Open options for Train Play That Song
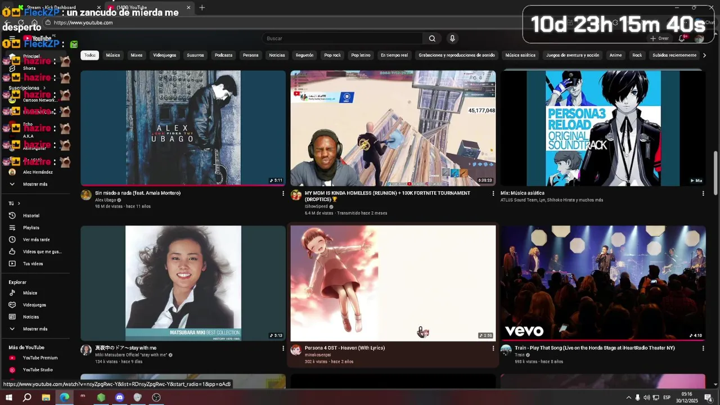Viewport: 720px width, 405px height. click(703, 348)
